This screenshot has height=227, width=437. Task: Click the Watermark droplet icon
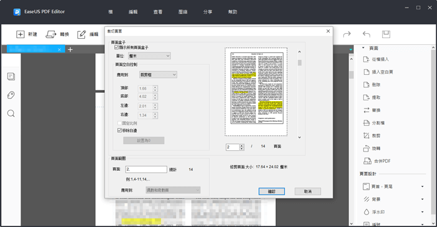(x=366, y=212)
